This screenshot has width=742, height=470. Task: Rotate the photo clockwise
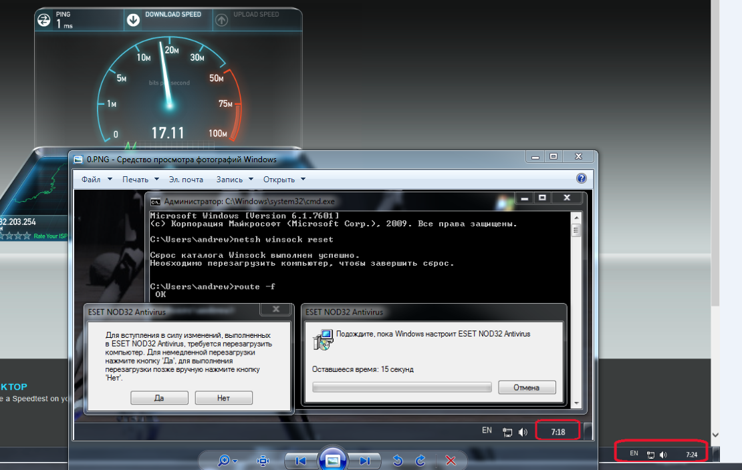[420, 461]
